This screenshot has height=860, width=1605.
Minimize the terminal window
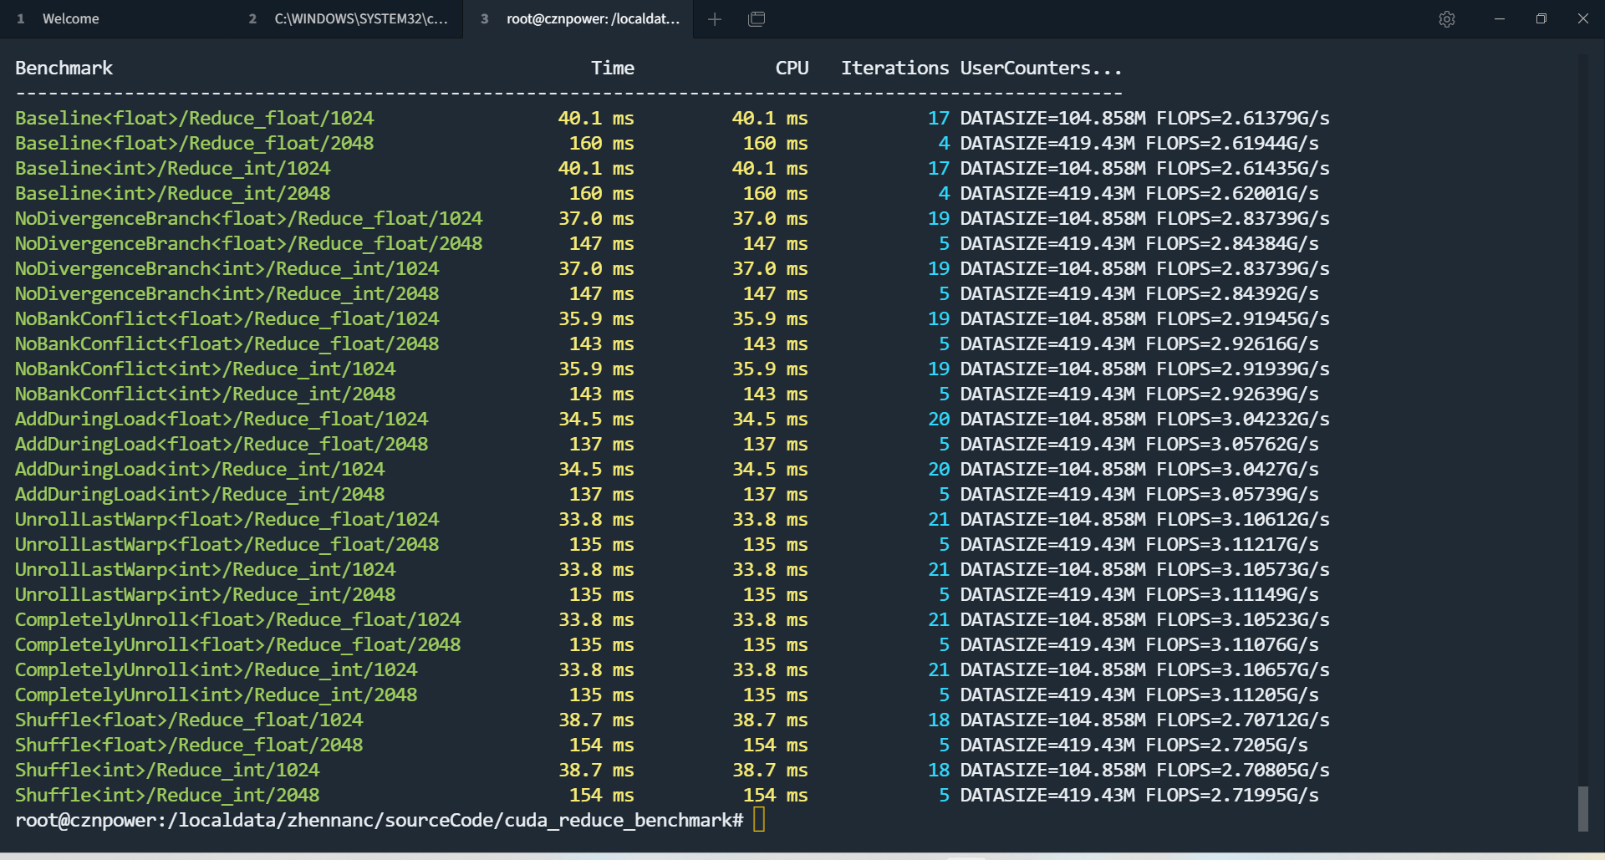1499,18
